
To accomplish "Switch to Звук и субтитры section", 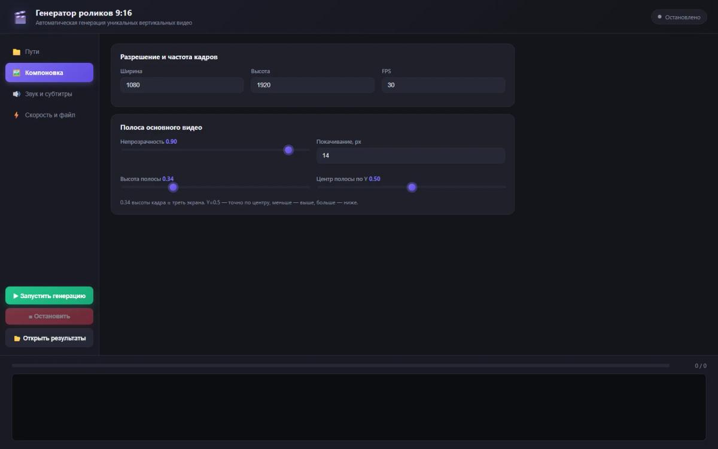I will pos(49,94).
